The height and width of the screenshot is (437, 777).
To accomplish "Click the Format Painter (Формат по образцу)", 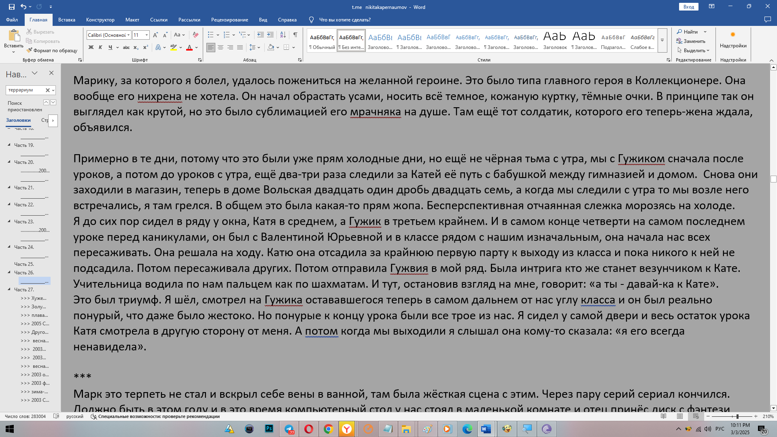I will (52, 51).
